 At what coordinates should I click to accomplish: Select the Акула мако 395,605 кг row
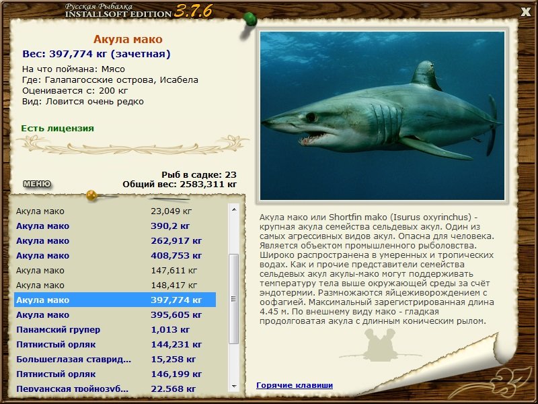click(x=115, y=314)
